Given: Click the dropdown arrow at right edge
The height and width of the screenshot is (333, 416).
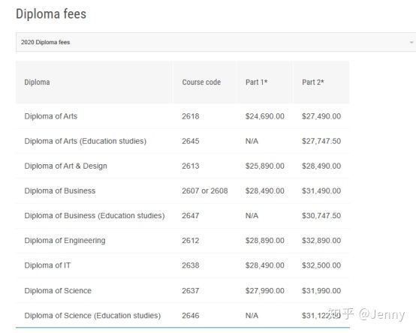Looking at the screenshot, I should [x=411, y=43].
